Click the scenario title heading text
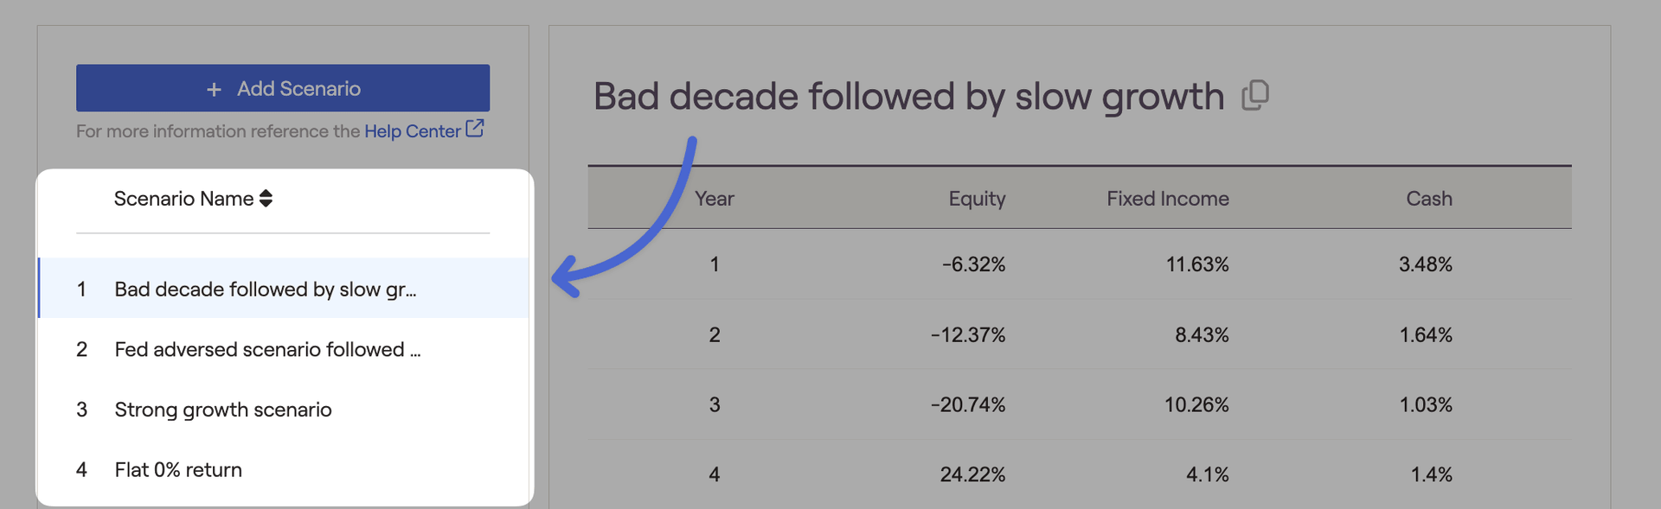Image resolution: width=1661 pixels, height=509 pixels. click(908, 97)
